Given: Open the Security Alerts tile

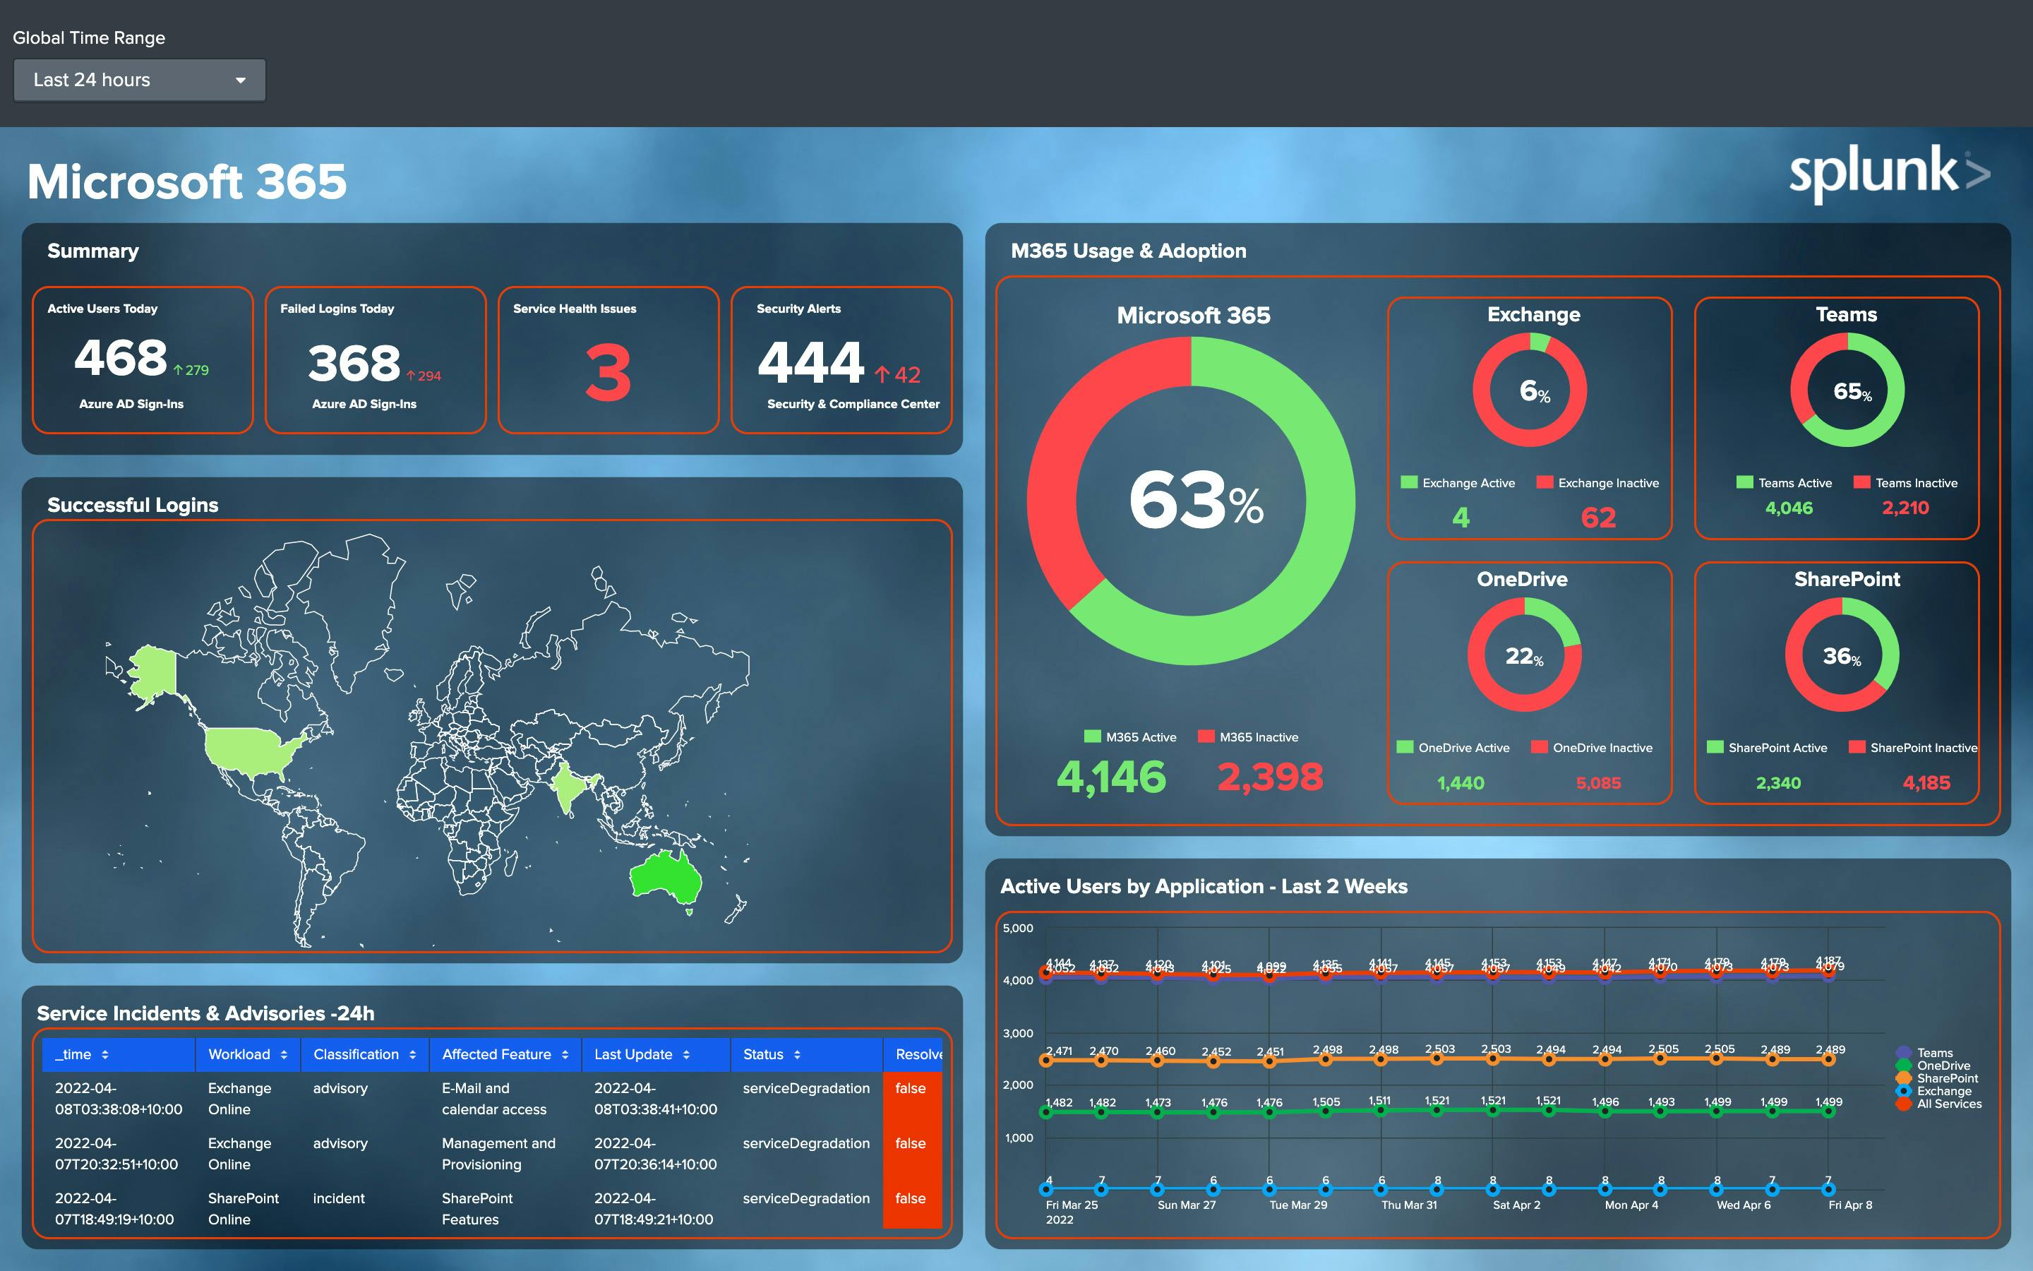Looking at the screenshot, I should 841,360.
